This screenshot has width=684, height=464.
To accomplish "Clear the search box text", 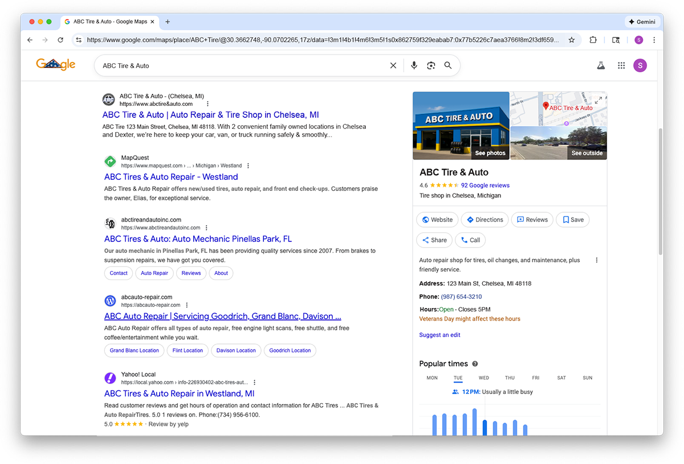I will 393,65.
